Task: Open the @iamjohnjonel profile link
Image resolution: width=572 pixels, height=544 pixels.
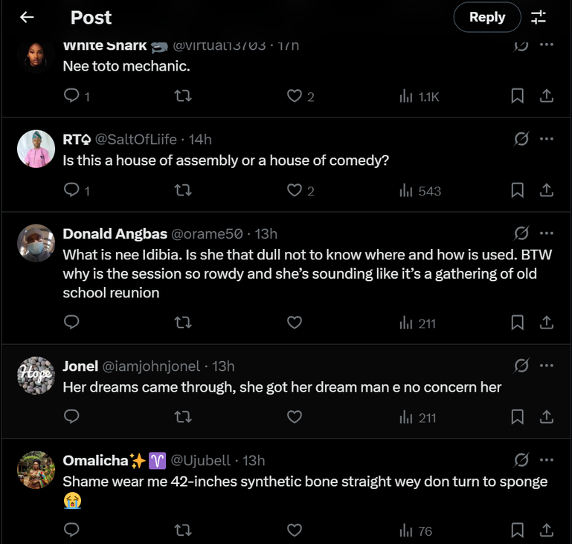Action: (150, 366)
